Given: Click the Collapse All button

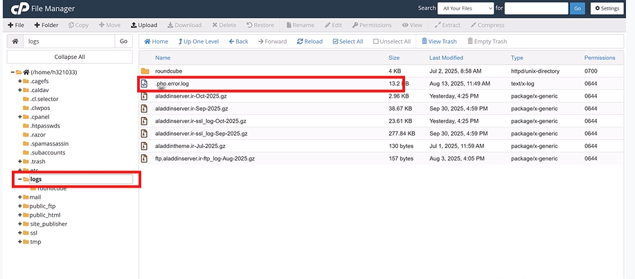Looking at the screenshot, I should 70,57.
